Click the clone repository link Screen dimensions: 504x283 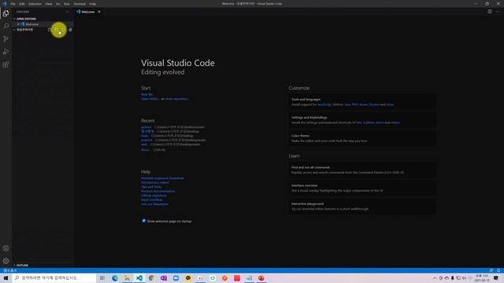176,99
